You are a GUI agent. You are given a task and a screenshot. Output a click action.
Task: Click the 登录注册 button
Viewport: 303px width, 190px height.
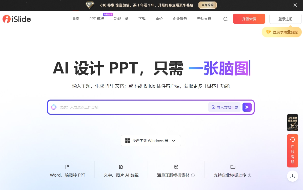(x=286, y=19)
